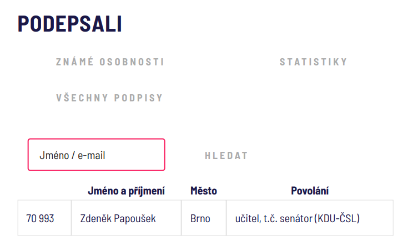
Task: Select the VŠECHNY PODPISY tab
Action: [109, 98]
